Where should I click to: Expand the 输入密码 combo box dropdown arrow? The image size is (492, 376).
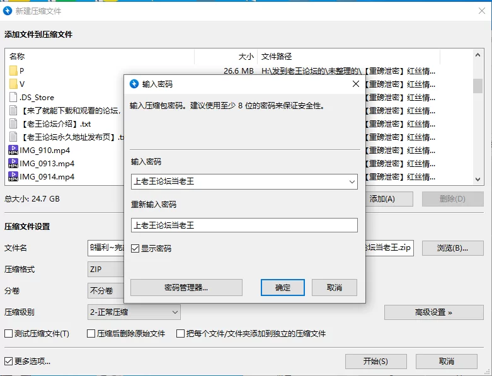[x=352, y=182]
